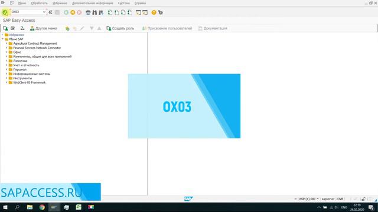
Task: Click the ENG language indicator in the tray
Action: coord(344,207)
